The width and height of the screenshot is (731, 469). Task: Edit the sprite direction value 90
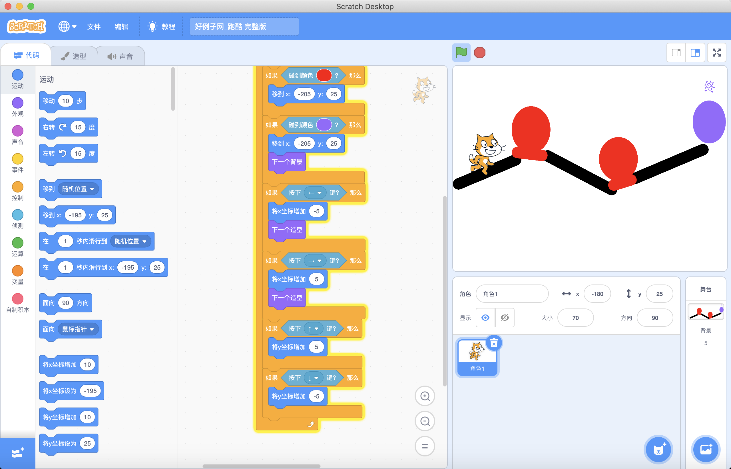654,318
